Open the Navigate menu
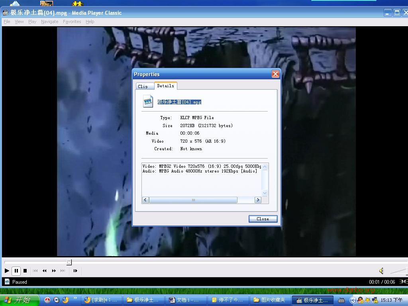 click(50, 22)
